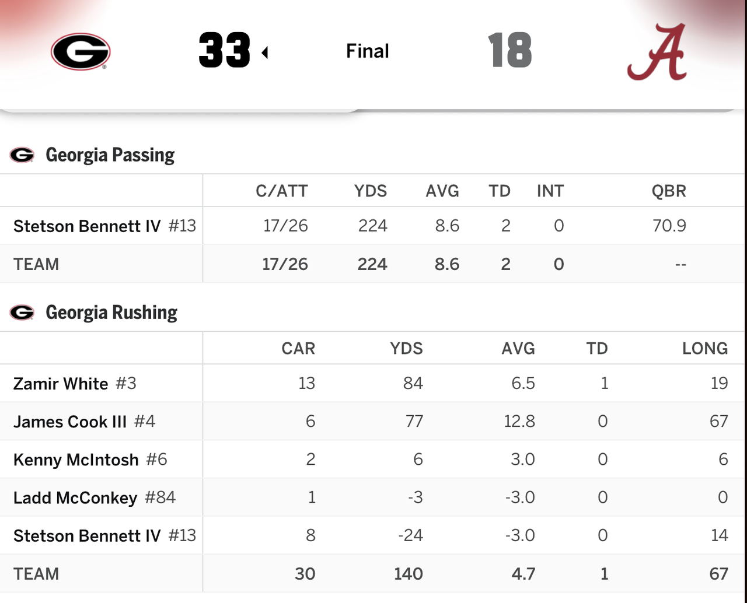The image size is (747, 603).
Task: Click the C/ATT column header
Action: point(281,191)
